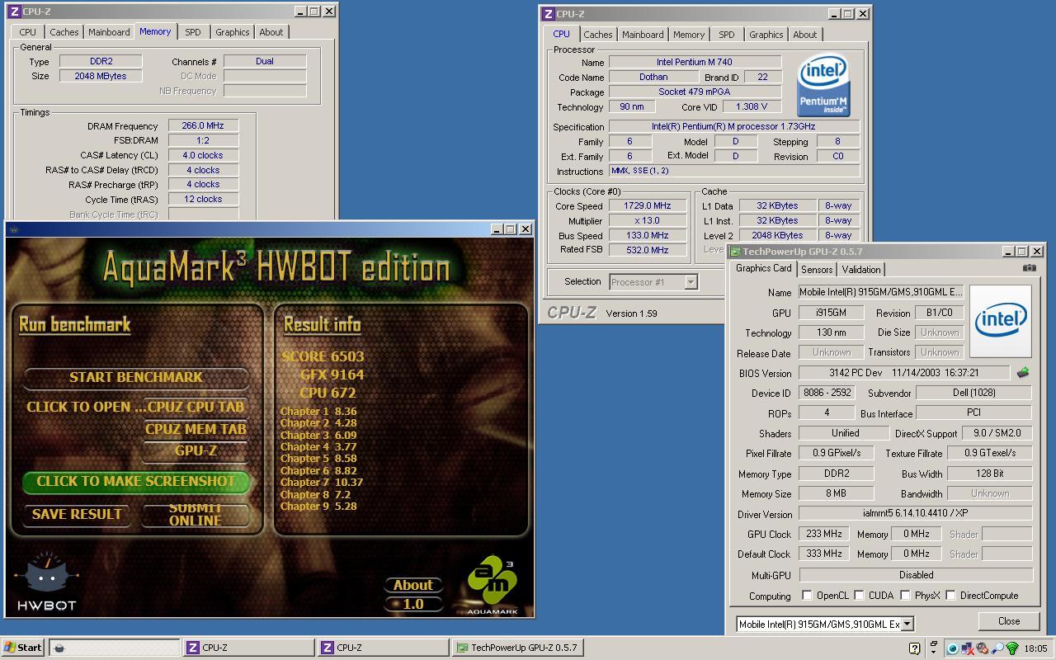The width and height of the screenshot is (1056, 660).
Task: Open Graphics tab in right CPU-Z window
Action: pyautogui.click(x=766, y=35)
